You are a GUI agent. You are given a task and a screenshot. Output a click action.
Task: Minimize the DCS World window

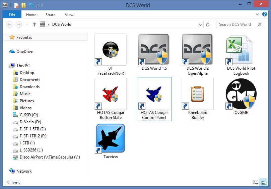click(240, 4)
